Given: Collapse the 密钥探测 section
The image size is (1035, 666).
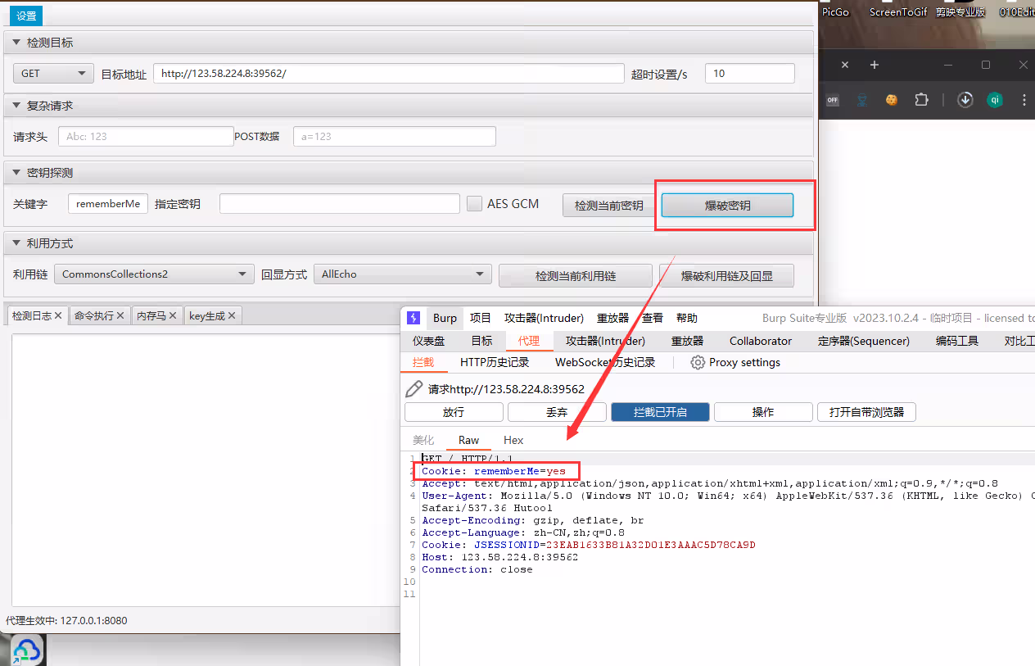Looking at the screenshot, I should click(x=16, y=173).
